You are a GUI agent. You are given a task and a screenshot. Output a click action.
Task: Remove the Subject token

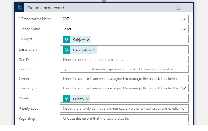(88, 40)
